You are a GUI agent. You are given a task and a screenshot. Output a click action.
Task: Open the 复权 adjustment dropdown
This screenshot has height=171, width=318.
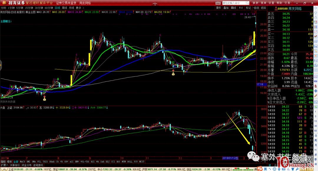pos(218,8)
